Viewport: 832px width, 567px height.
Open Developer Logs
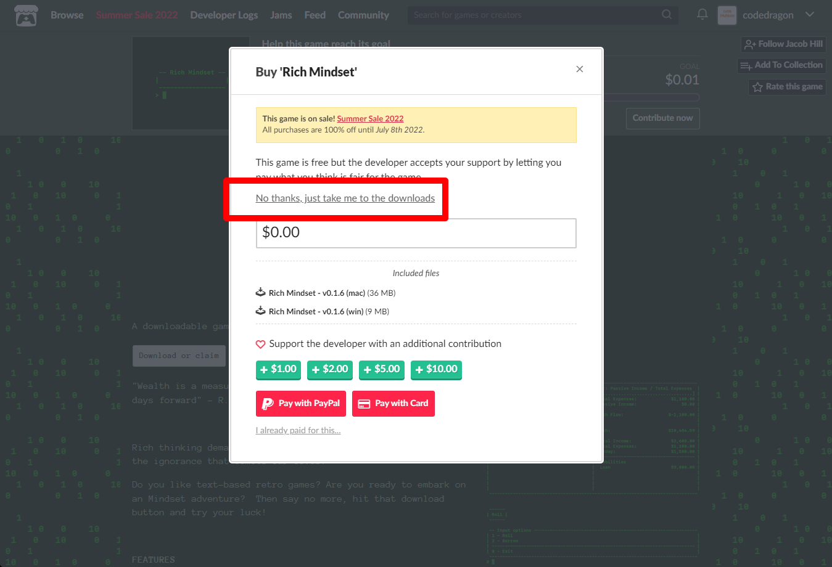tap(224, 15)
